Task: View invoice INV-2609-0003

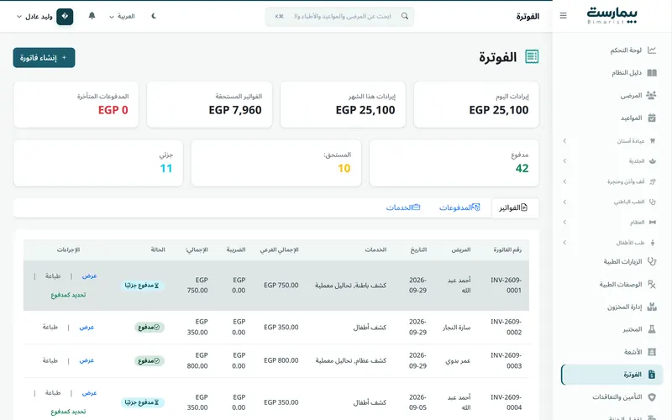Action: [x=87, y=360]
